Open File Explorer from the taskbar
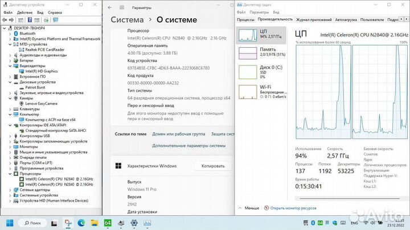Viewport: 410px width, 230px height. tap(95, 223)
